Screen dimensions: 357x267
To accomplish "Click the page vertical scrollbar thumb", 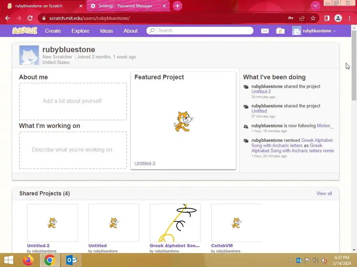I will click(x=354, y=65).
